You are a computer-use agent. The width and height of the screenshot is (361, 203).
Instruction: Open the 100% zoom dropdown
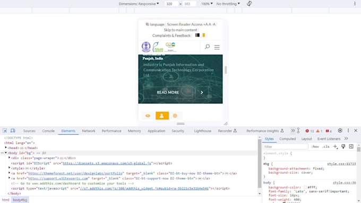pyautogui.click(x=207, y=4)
